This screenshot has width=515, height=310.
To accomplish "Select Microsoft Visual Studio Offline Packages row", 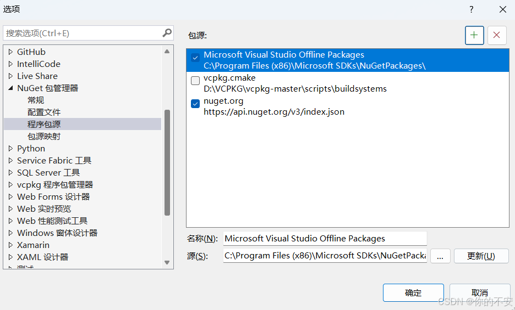I will [x=348, y=60].
